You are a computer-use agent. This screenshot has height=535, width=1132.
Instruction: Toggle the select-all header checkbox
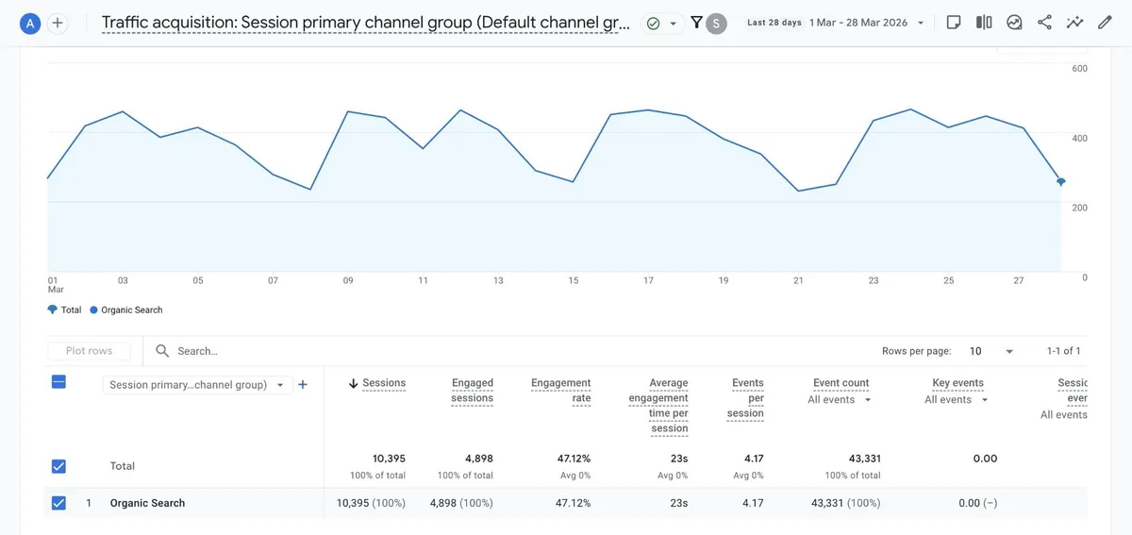58,382
